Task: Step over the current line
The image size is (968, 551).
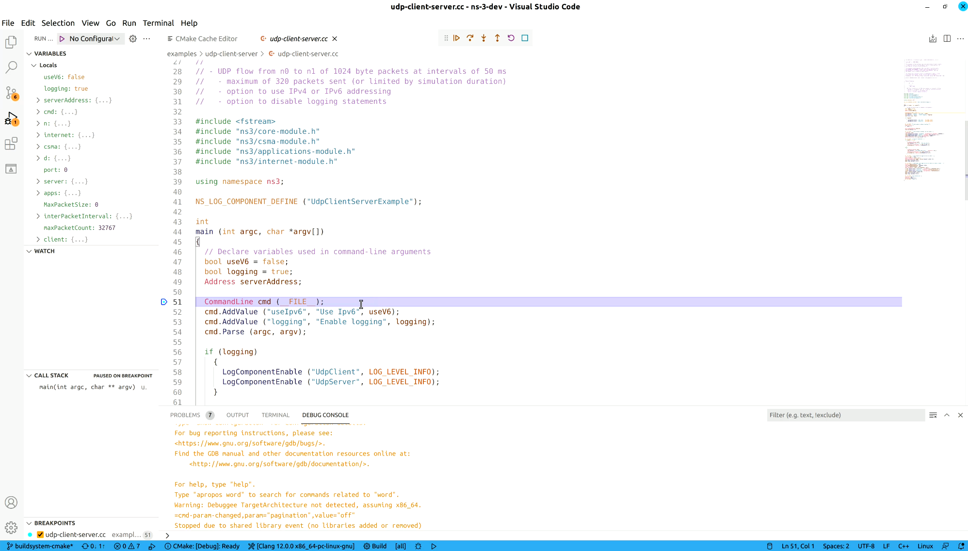Action: (x=470, y=38)
